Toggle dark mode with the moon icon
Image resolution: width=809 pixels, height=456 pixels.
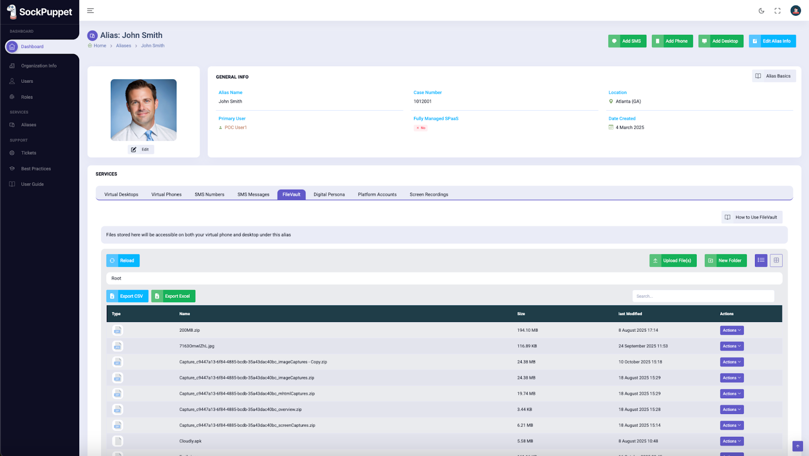tap(761, 11)
